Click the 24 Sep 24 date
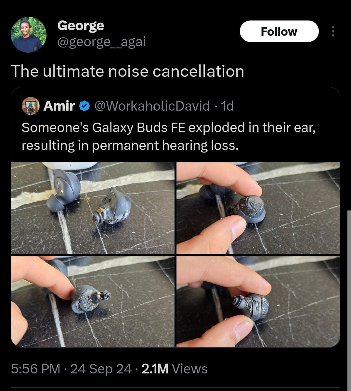 tap(101, 369)
